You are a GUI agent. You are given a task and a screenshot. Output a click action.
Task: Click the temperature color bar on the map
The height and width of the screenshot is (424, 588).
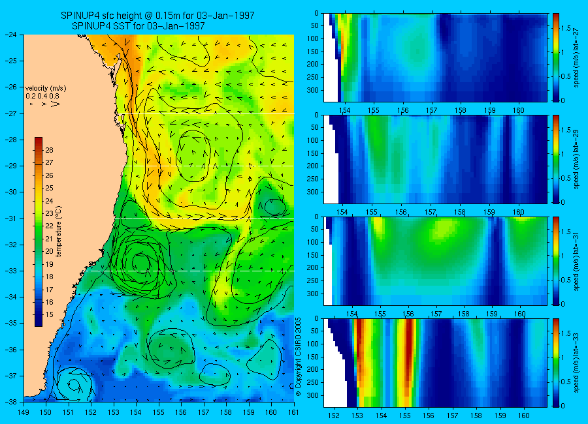(x=39, y=232)
